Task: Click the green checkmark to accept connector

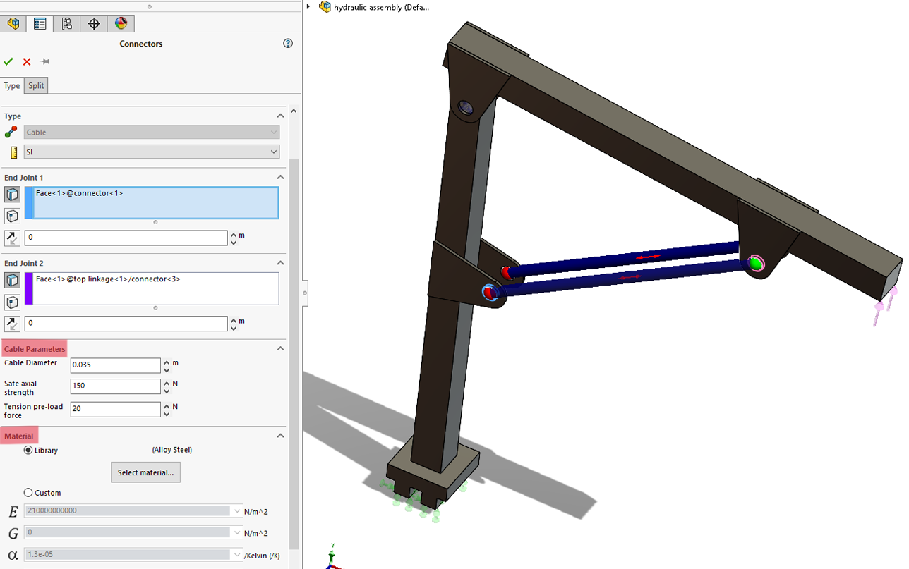Action: tap(8, 62)
